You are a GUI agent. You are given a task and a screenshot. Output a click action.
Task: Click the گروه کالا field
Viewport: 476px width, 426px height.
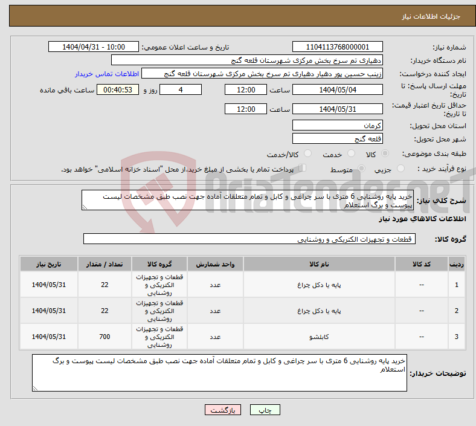click(x=249, y=239)
